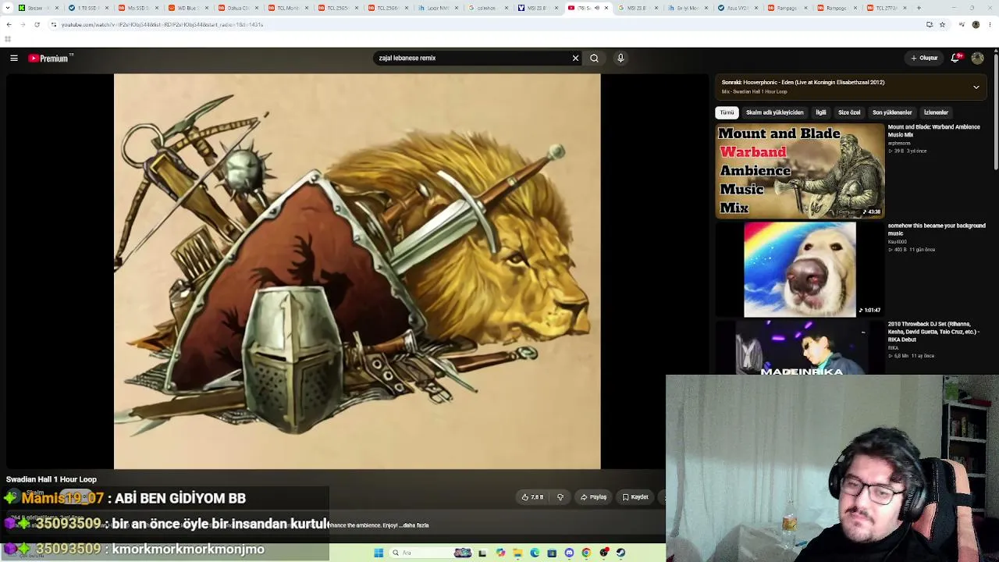Open File Explorer from the taskbar
999x562 pixels.
click(x=517, y=553)
